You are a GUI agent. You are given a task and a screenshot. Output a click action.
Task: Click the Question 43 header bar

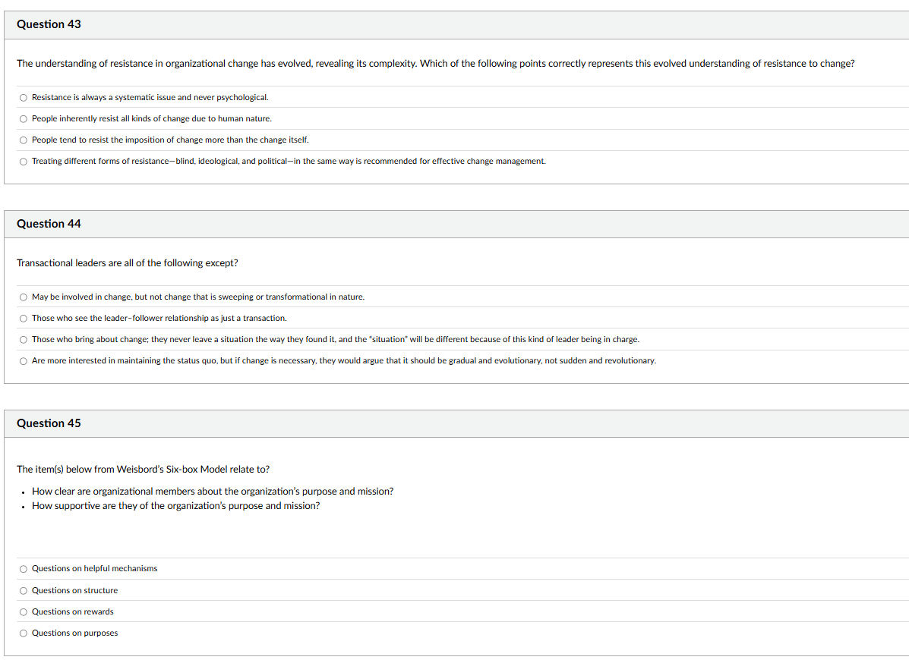click(49, 24)
